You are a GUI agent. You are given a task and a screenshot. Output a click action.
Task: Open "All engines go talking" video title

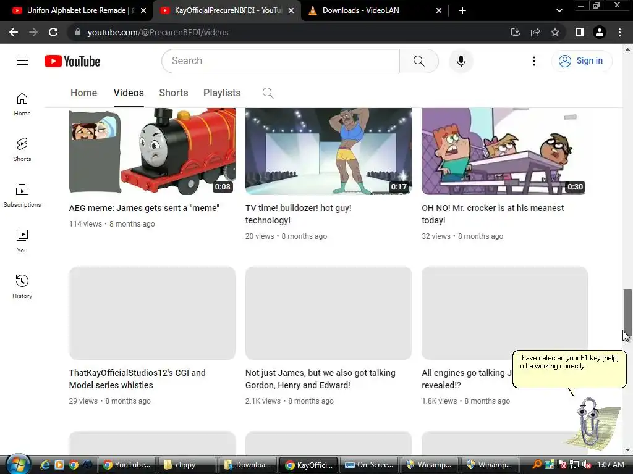coord(466,379)
